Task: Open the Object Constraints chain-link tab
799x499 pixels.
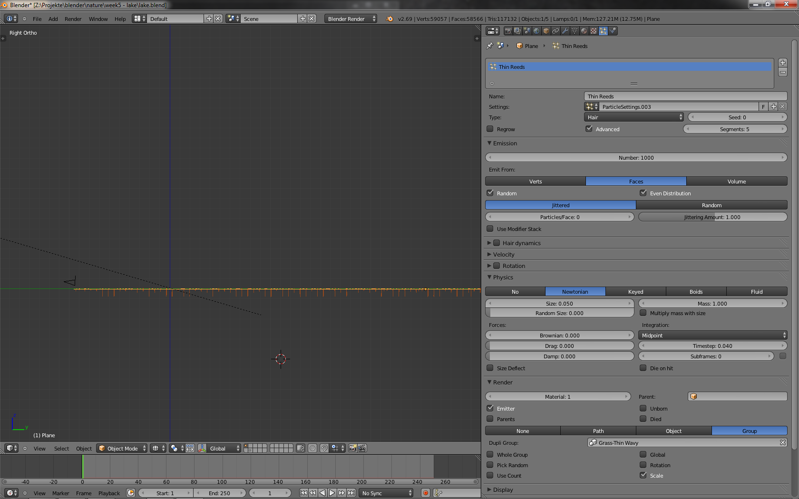Action: pos(555,31)
